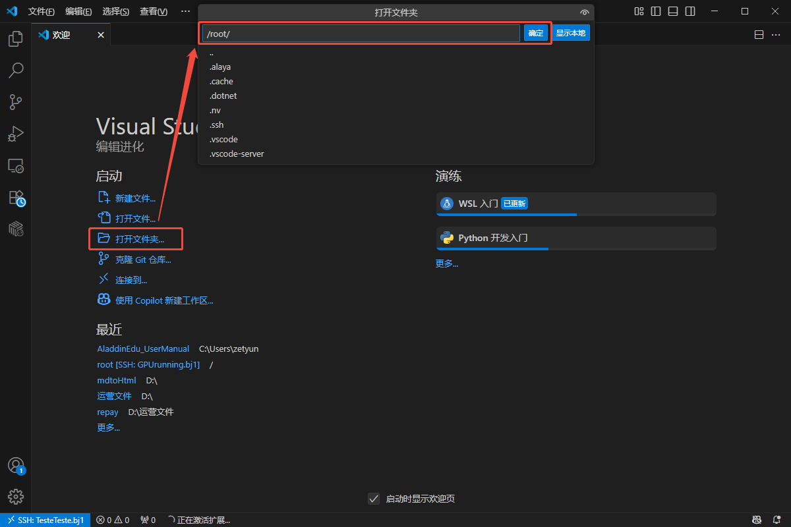Screen dimensions: 791x527
Task: Click the 确定 button
Action: pos(536,33)
